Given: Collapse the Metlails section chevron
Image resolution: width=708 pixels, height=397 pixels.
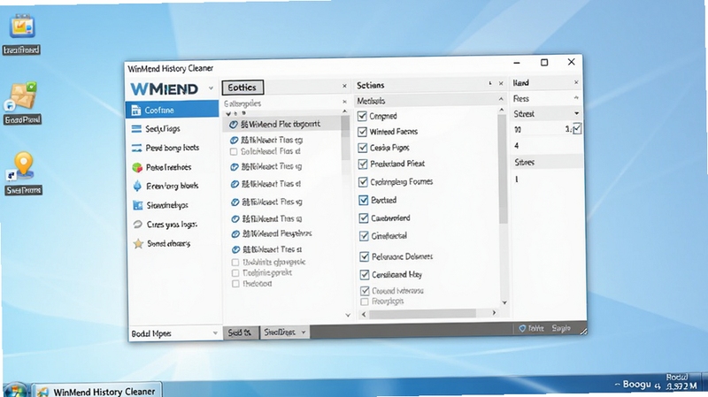Looking at the screenshot, I should (x=501, y=99).
